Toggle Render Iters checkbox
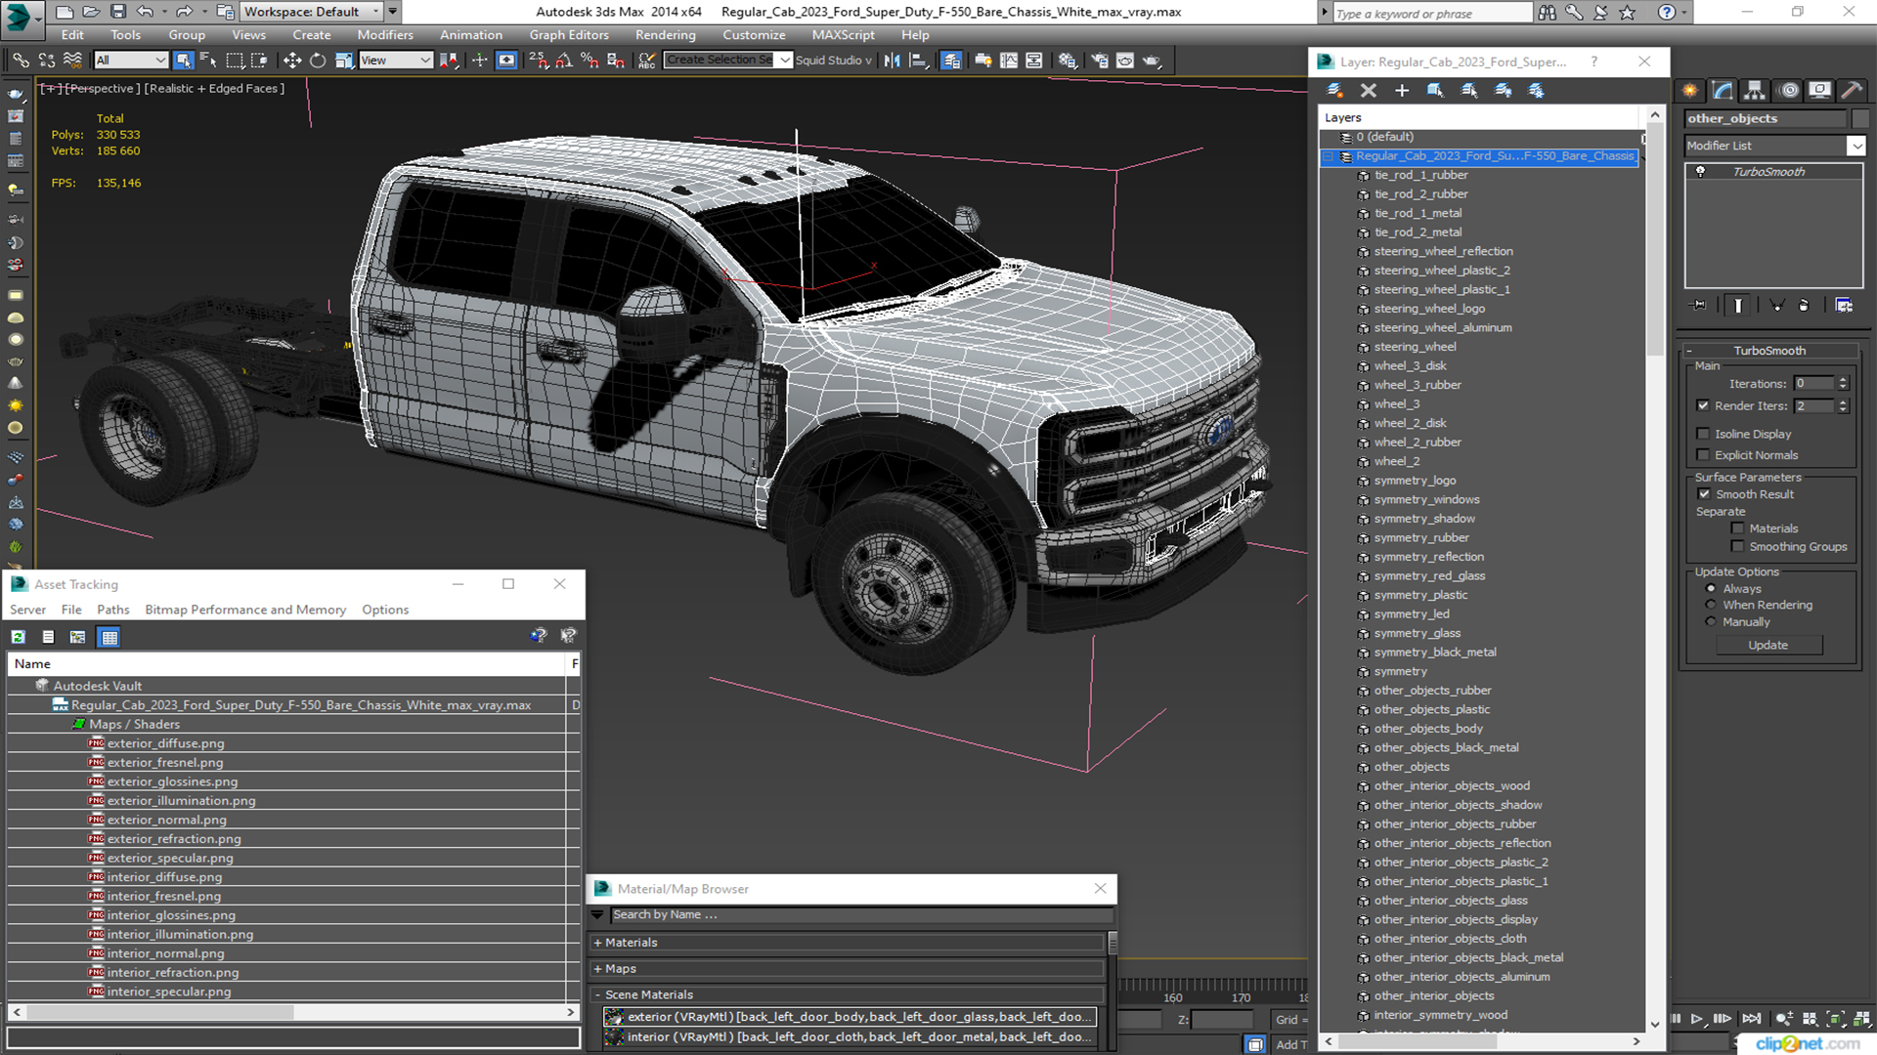This screenshot has height=1055, width=1877. coord(1703,405)
